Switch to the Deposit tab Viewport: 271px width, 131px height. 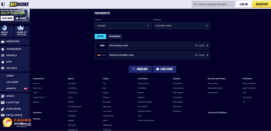tap(100, 37)
